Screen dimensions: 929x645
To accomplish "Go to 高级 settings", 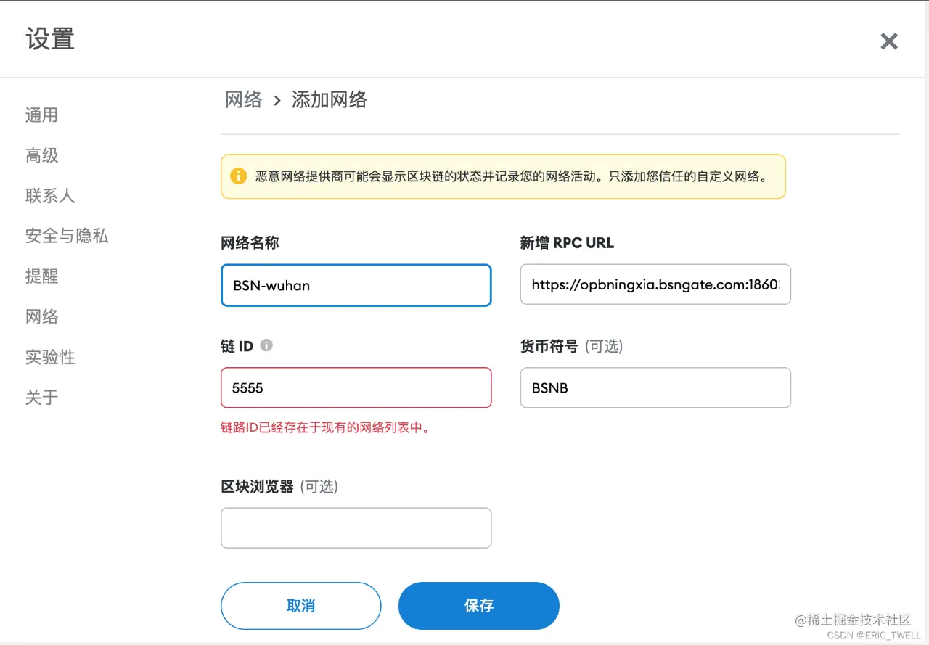I will click(41, 155).
